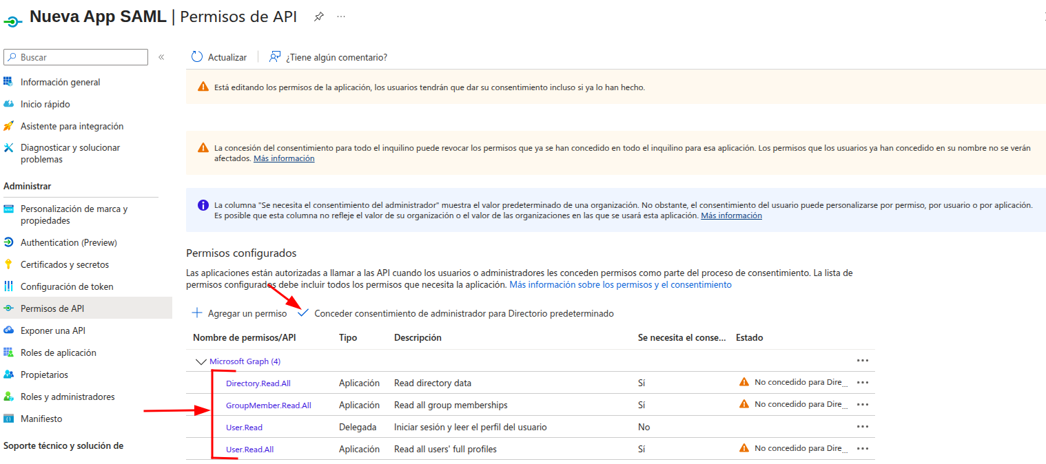Collapse the sidebar with double chevron
Viewport: 1046px width, 464px height.
point(161,57)
